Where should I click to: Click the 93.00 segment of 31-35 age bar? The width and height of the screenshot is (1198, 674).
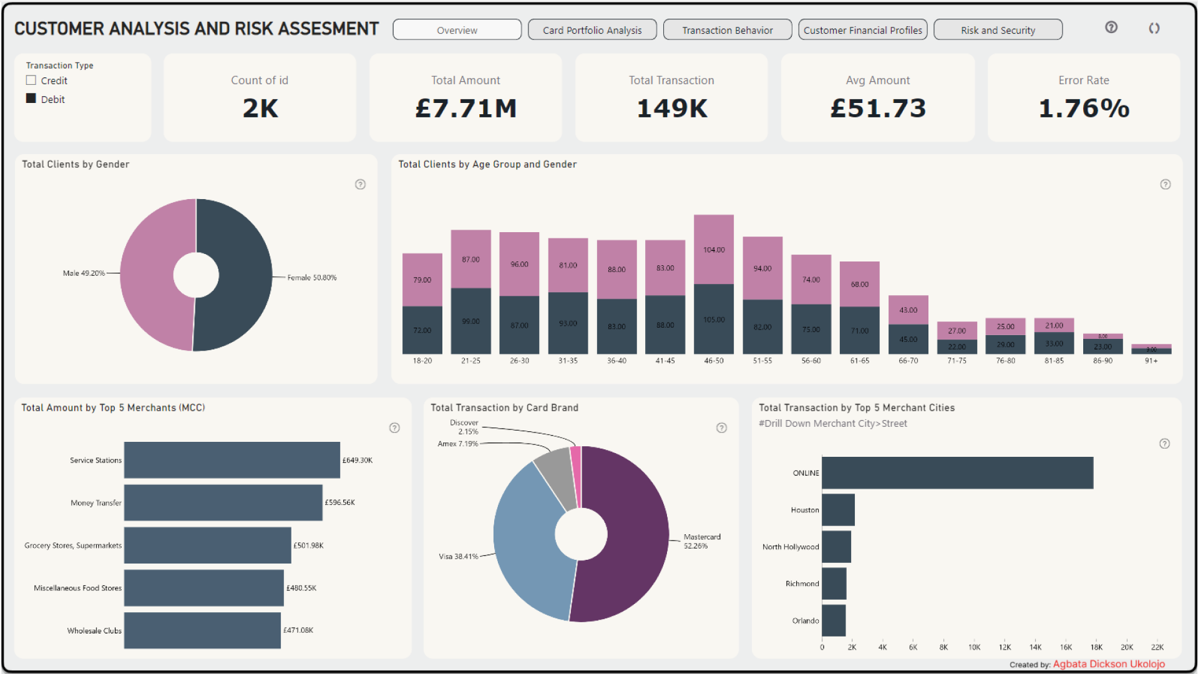coord(568,323)
